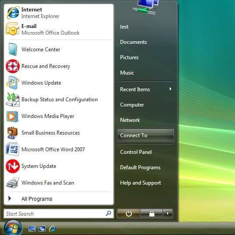Click the power button
This screenshot has width=235, height=235.
[x=128, y=214]
